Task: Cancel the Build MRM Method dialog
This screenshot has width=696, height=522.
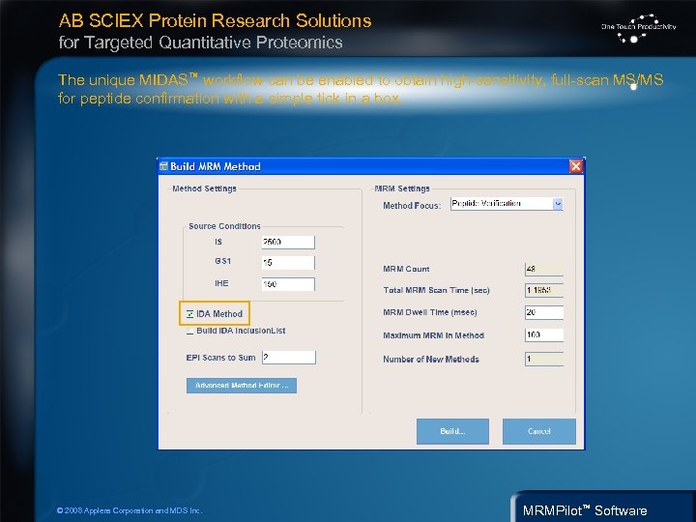Action: [x=538, y=431]
